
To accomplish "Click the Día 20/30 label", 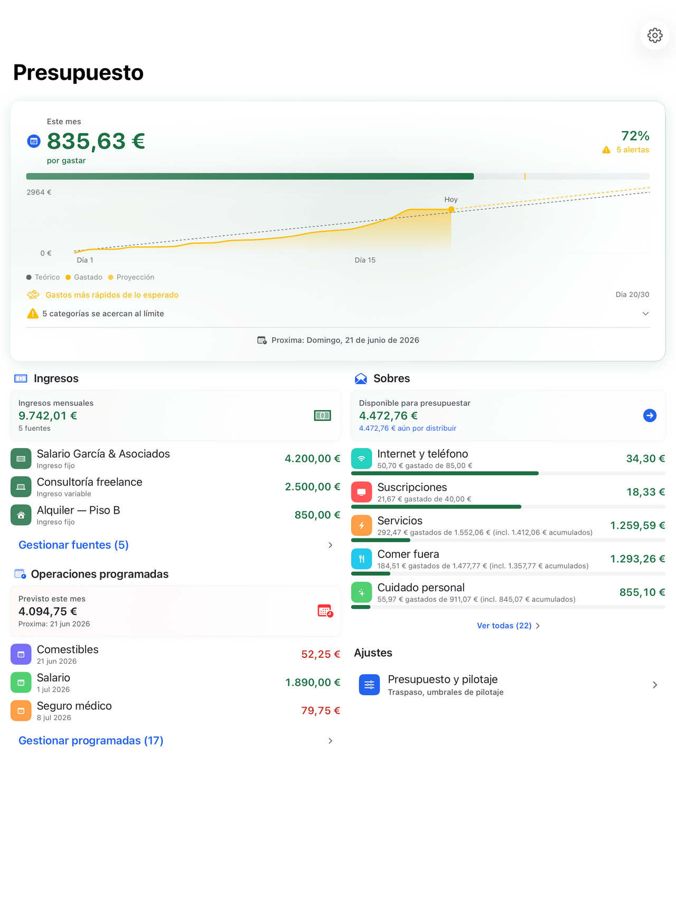I will [x=632, y=294].
